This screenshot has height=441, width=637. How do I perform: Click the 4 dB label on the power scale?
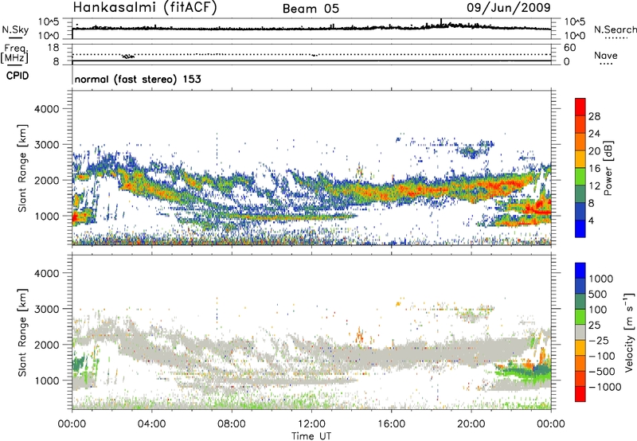591,220
